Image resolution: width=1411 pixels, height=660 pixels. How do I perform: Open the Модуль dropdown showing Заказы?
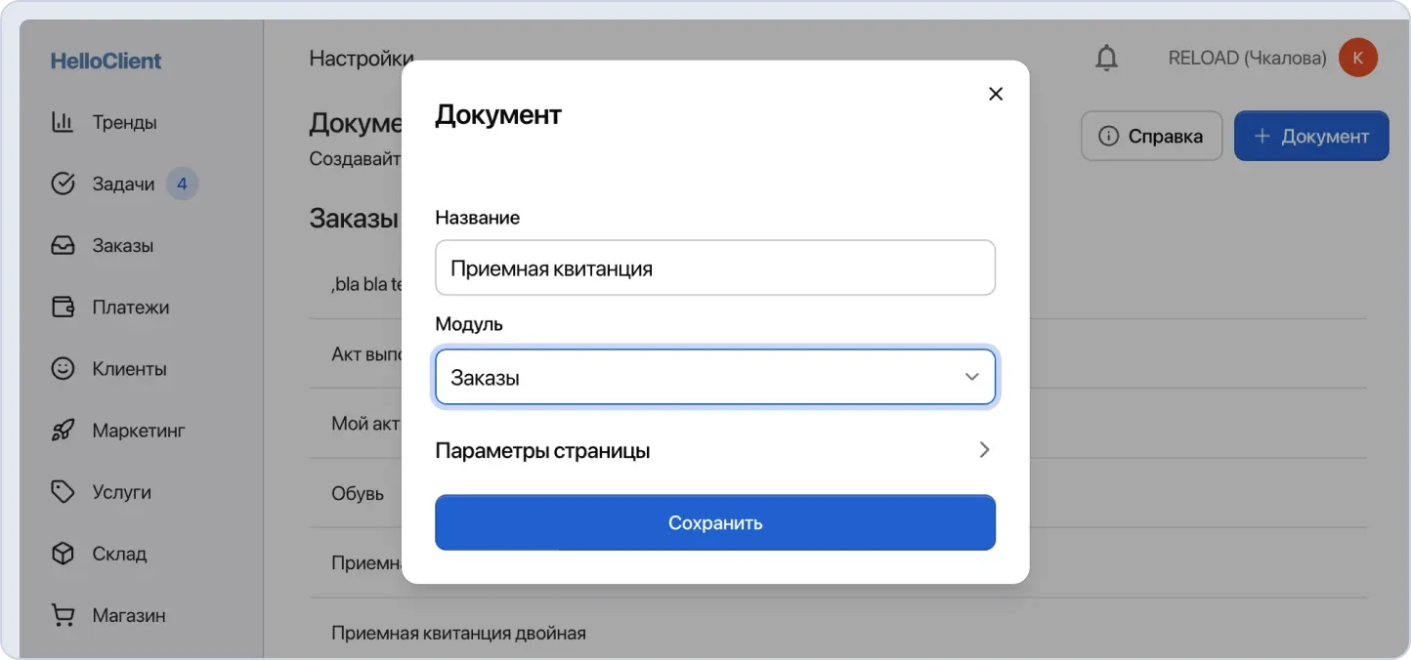715,377
